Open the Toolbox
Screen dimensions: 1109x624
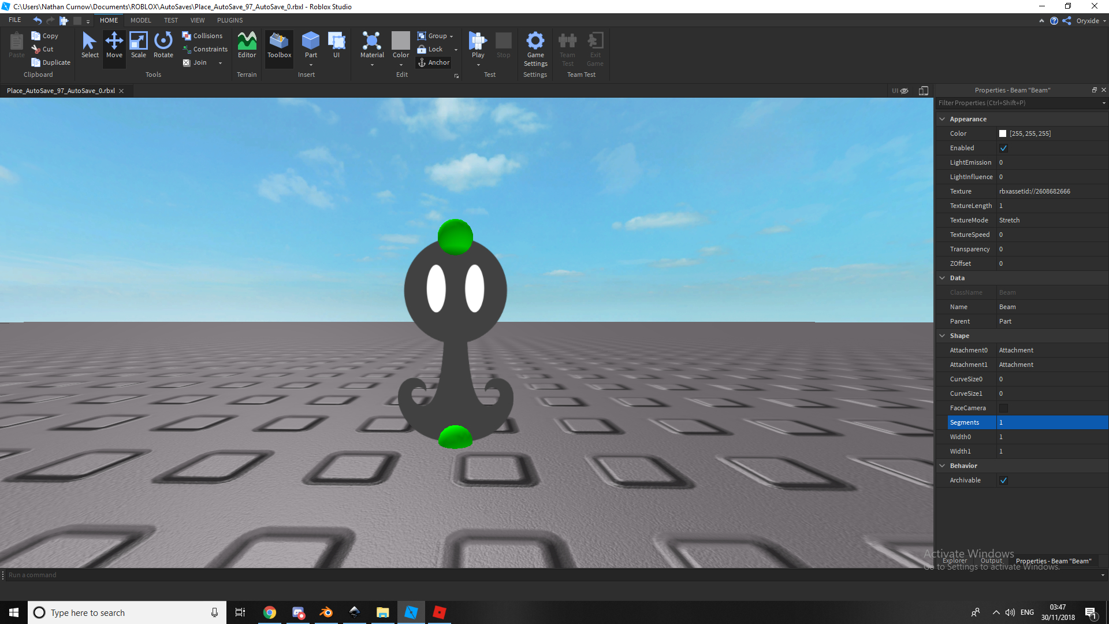tap(279, 46)
